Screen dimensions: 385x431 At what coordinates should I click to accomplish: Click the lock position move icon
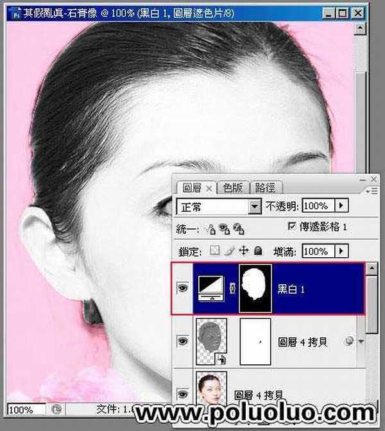[243, 250]
